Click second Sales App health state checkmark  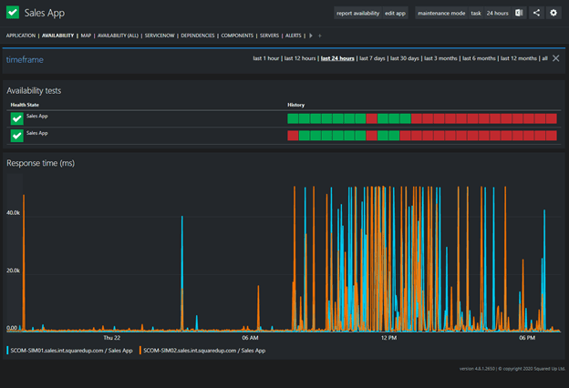coord(16,136)
